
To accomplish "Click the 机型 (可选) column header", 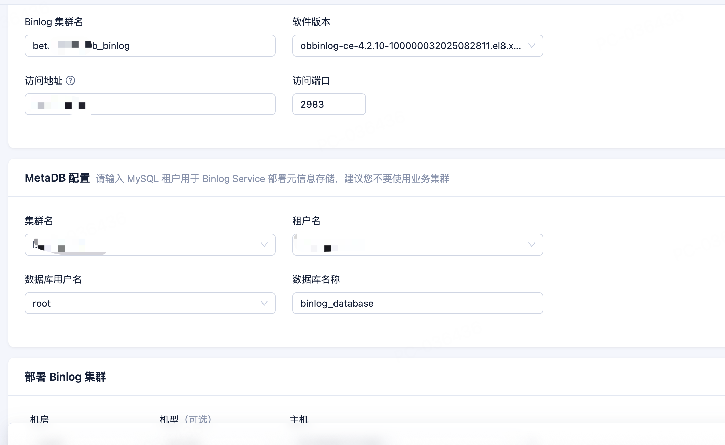I will click(186, 419).
